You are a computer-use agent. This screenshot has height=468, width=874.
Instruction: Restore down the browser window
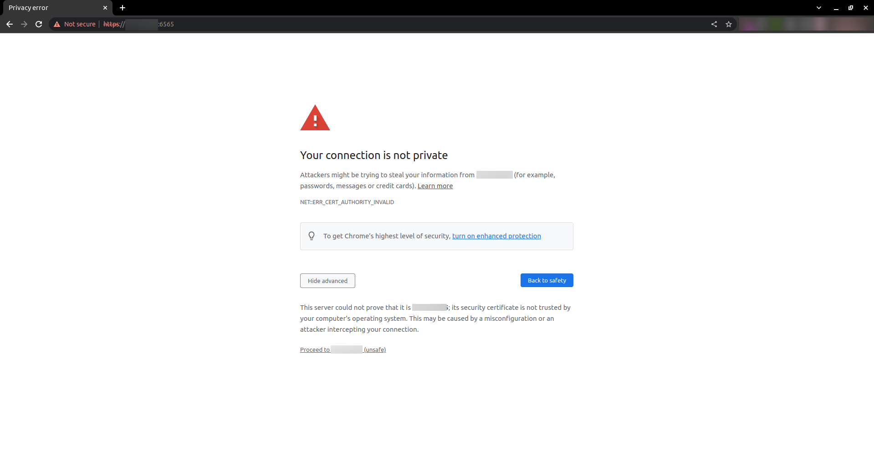tap(850, 8)
